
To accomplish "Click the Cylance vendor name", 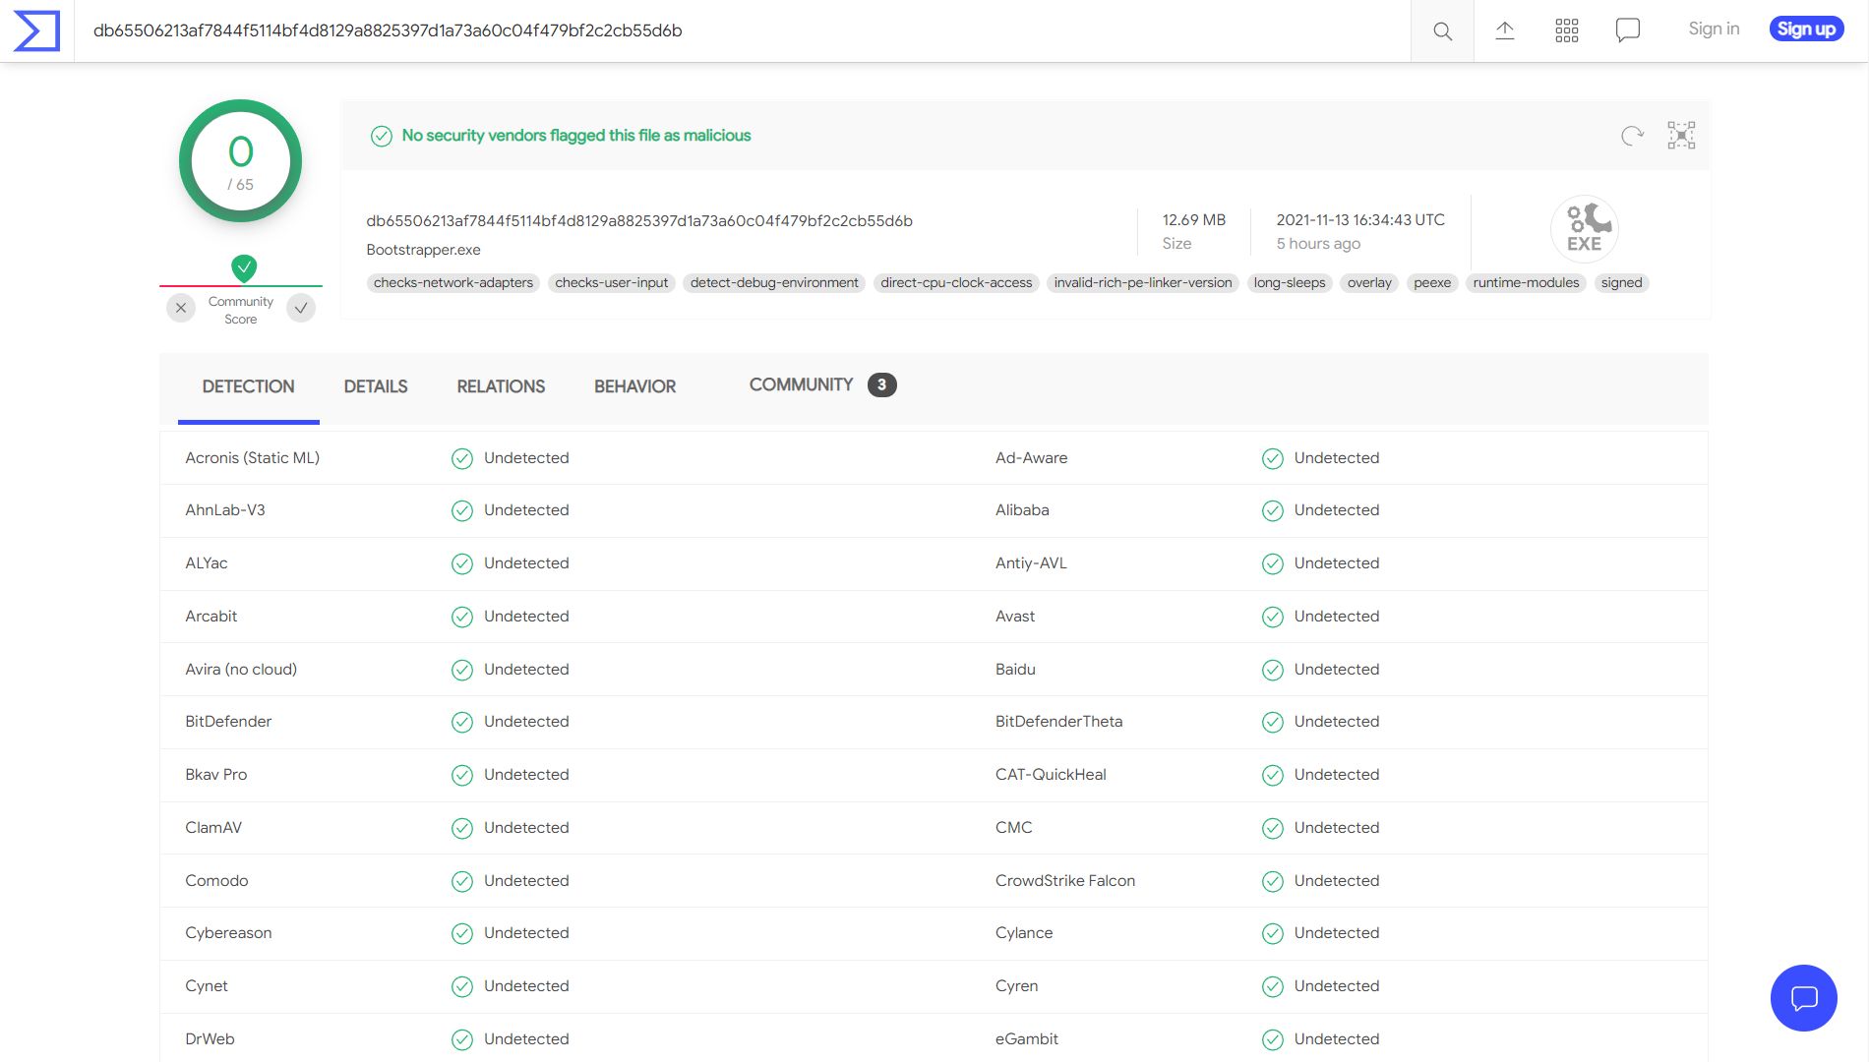I will coord(1024,933).
